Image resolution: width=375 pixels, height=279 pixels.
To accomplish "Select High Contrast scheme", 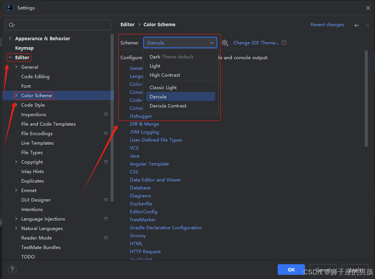I will pyautogui.click(x=181, y=75).
